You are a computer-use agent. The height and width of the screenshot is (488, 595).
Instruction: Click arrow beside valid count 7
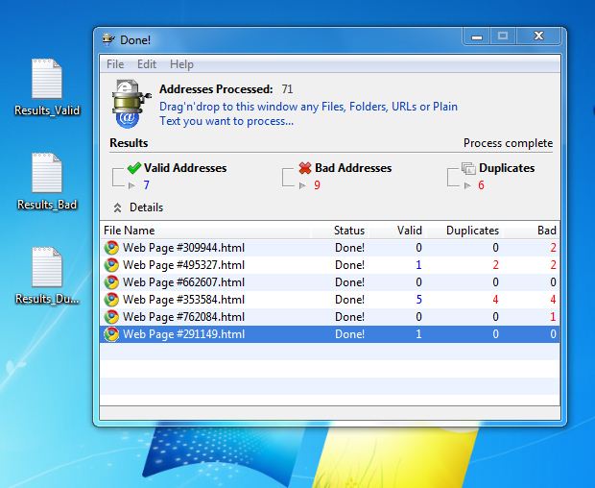click(x=131, y=185)
